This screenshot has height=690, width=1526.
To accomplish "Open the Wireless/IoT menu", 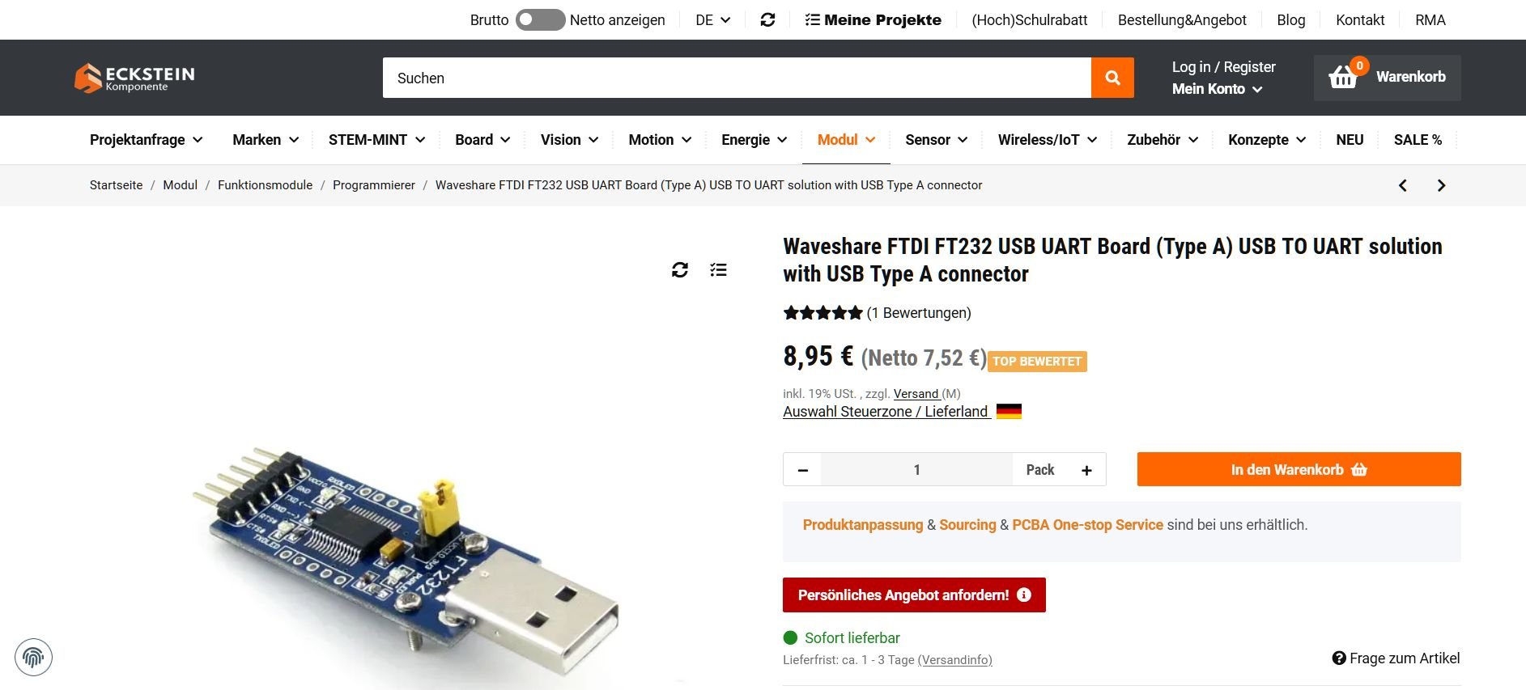I will (x=1048, y=140).
